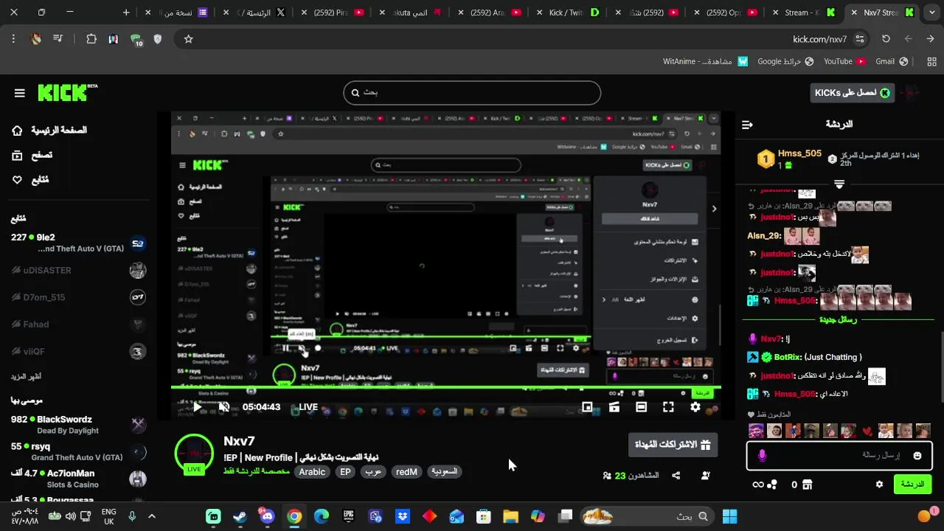Viewport: 944px width, 531px height.
Task: Show hidden system tray icons
Action: (x=152, y=516)
